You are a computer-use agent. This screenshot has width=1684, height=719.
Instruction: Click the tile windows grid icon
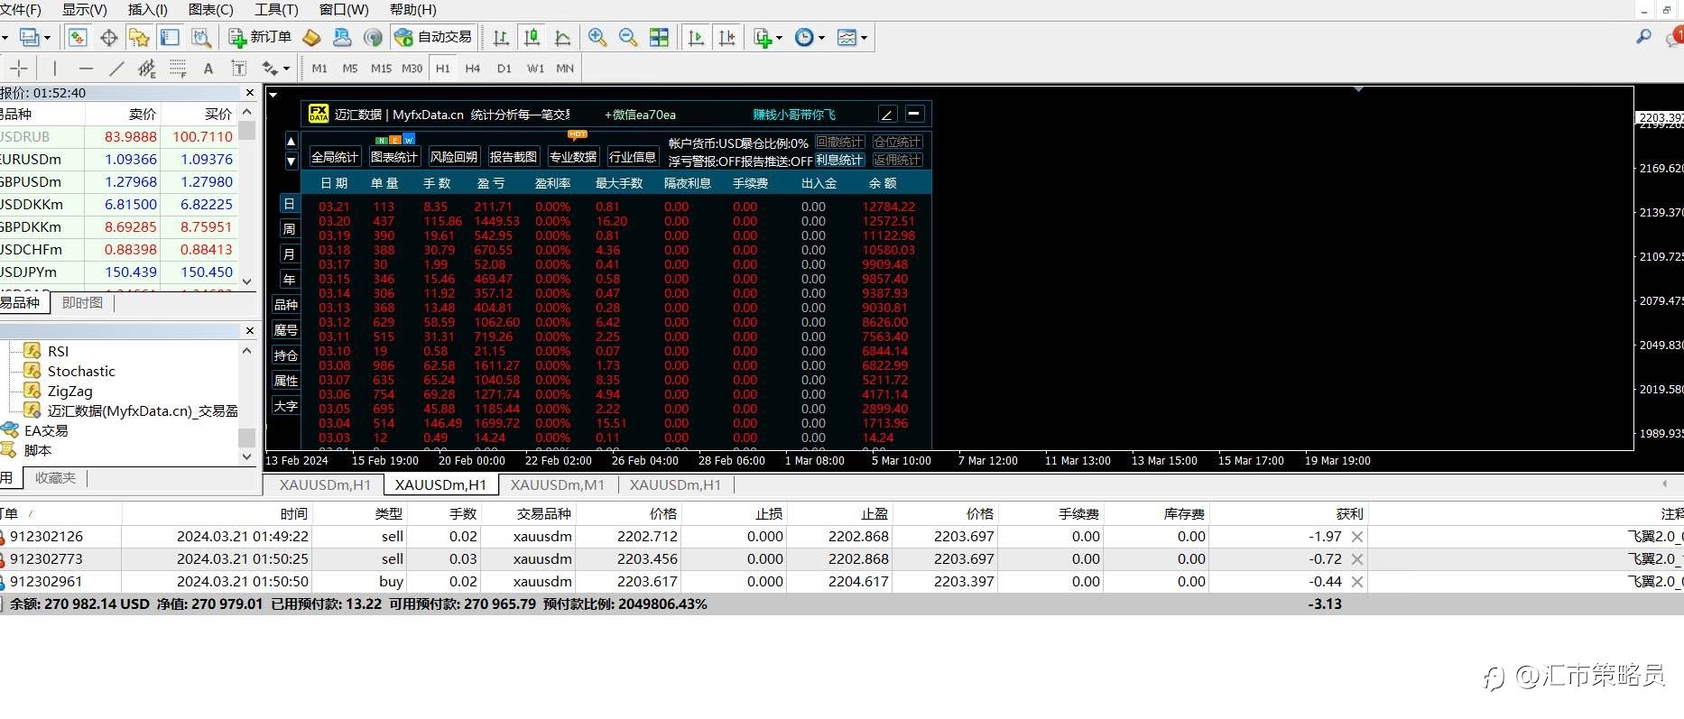(660, 37)
